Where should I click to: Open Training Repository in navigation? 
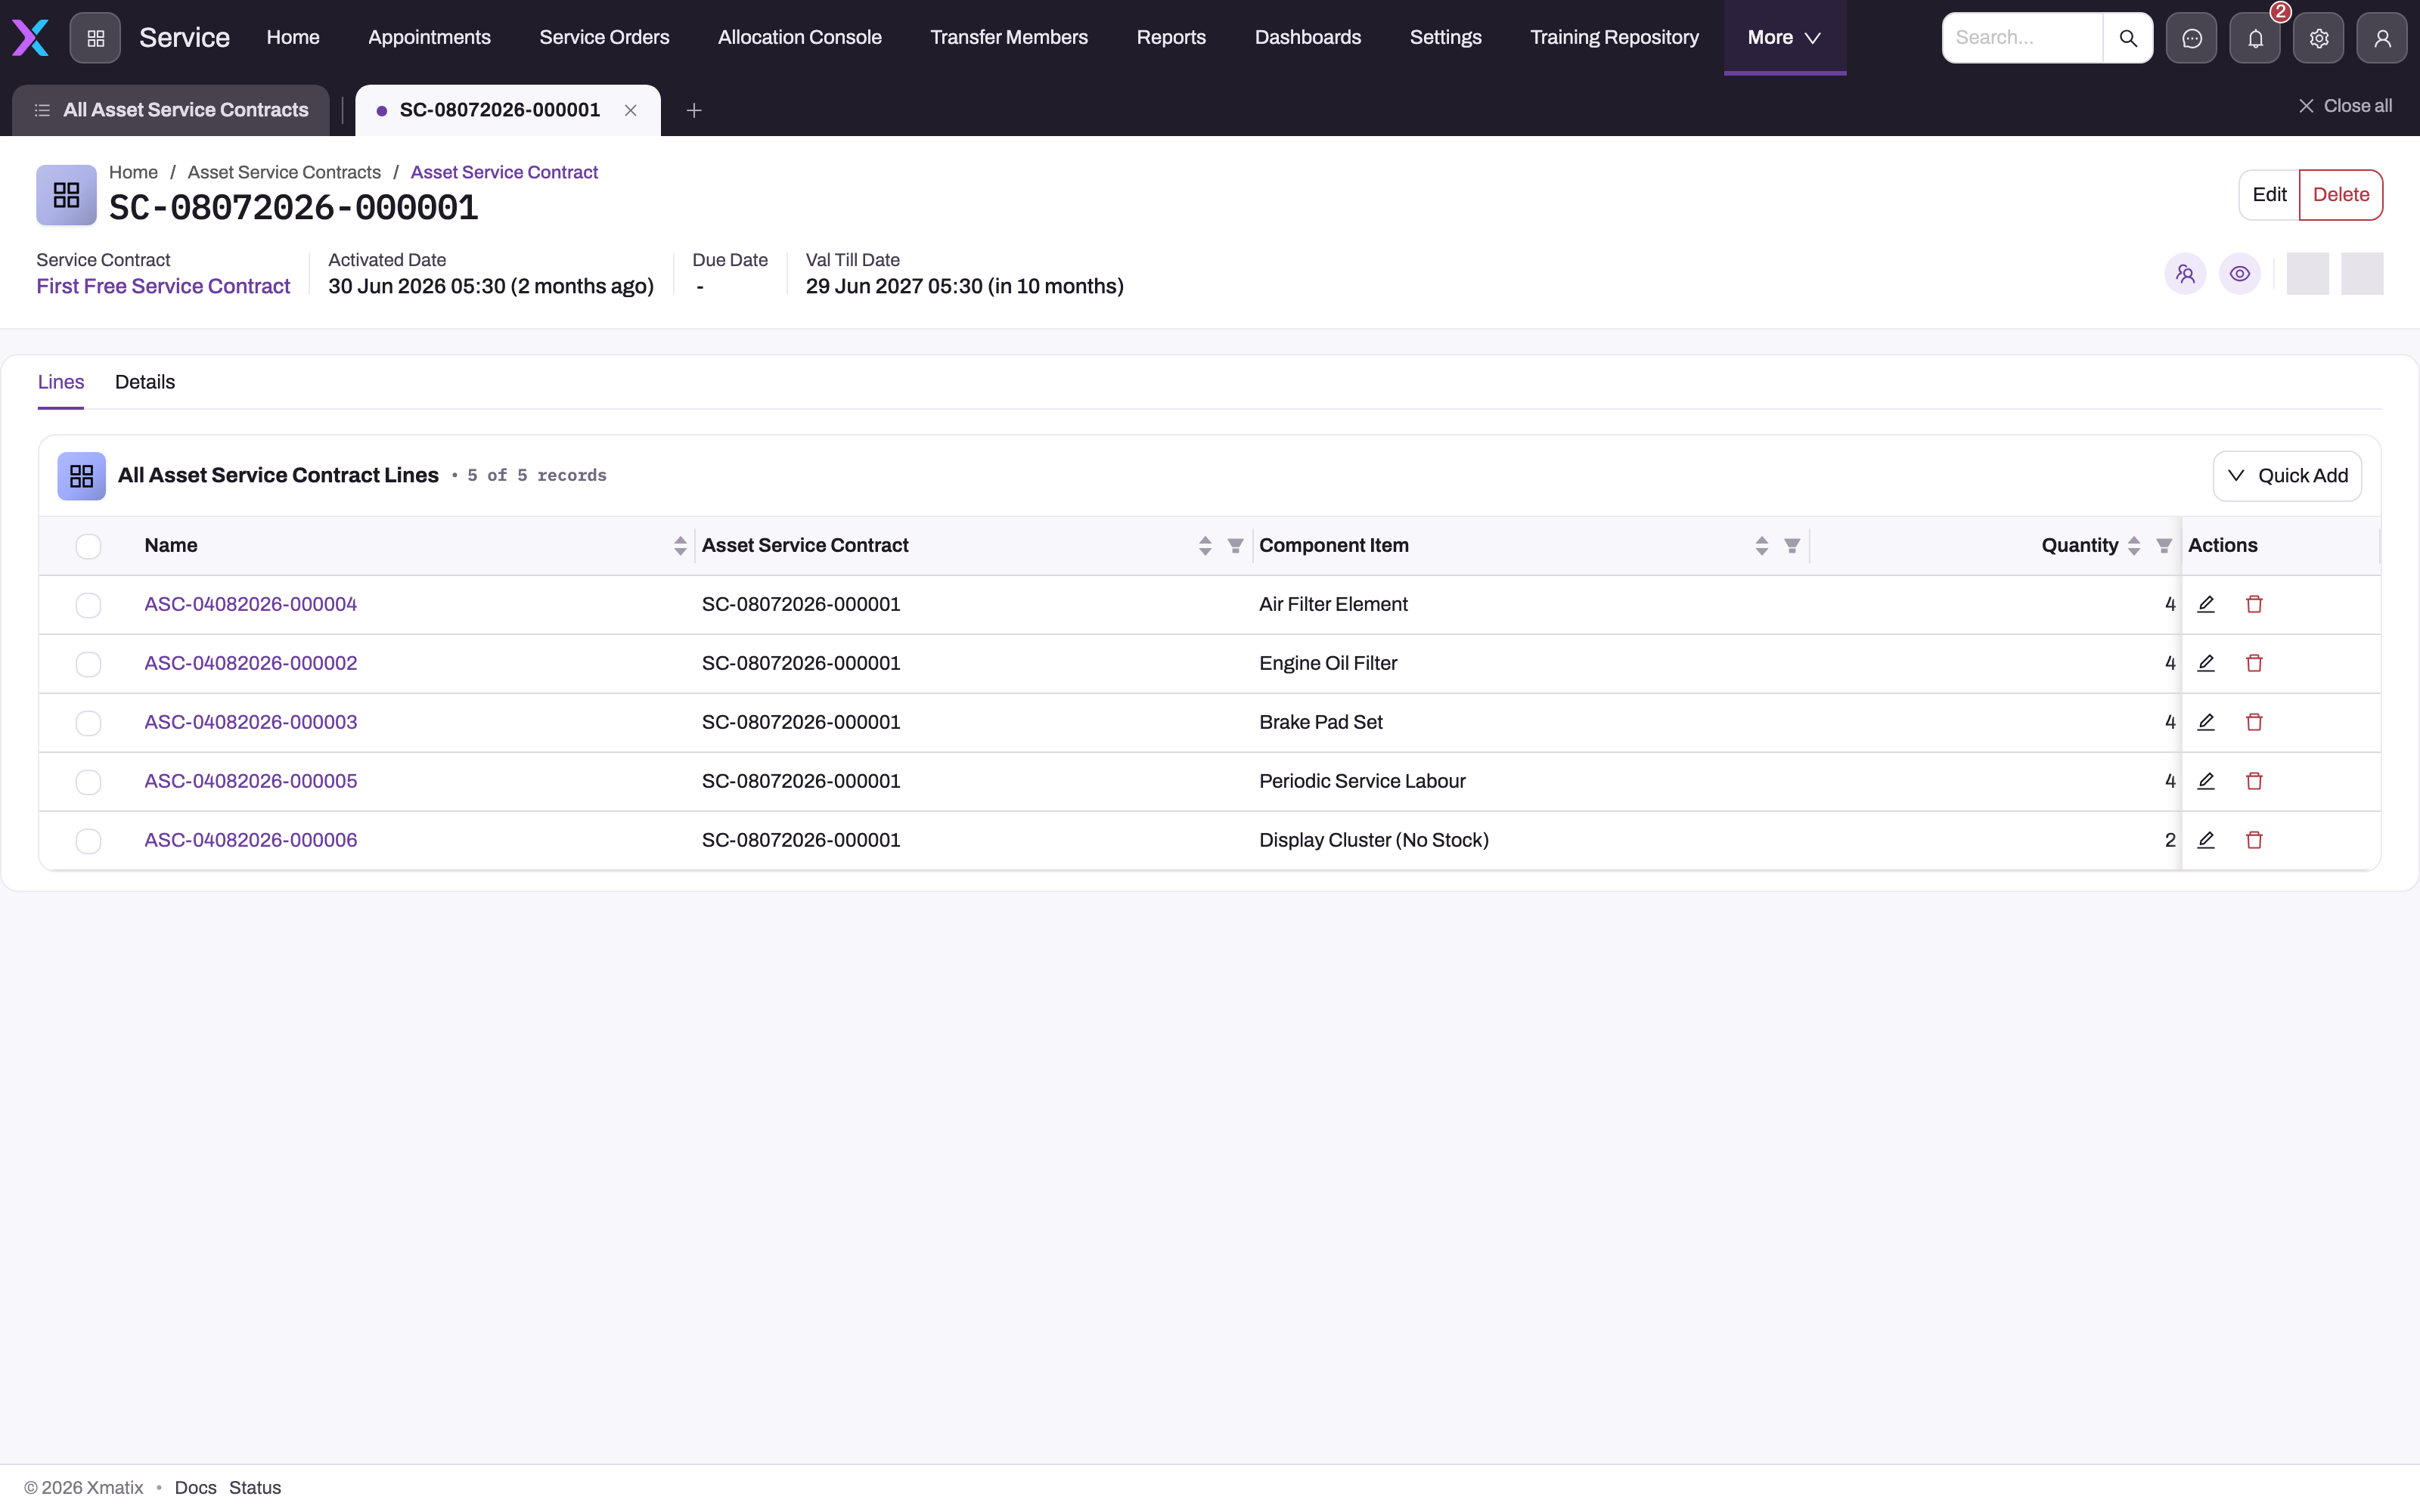coord(1614,38)
